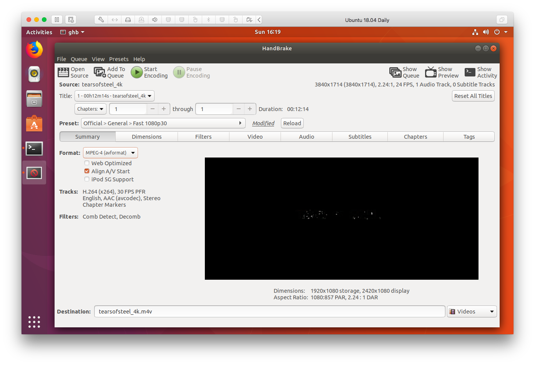
Task: Click the Pause Encoding icon
Action: tap(179, 72)
